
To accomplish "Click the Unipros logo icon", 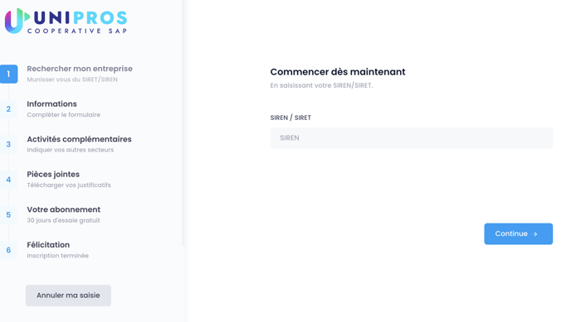I will [17, 21].
